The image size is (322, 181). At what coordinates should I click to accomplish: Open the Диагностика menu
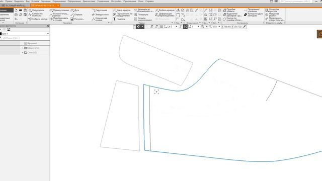point(89,1)
